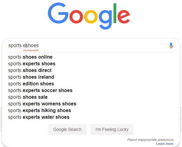Open the Learn more link
The width and height of the screenshot is (182, 147).
165,144
